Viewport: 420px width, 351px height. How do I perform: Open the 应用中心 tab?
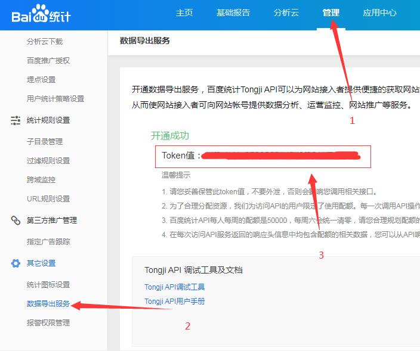click(379, 13)
